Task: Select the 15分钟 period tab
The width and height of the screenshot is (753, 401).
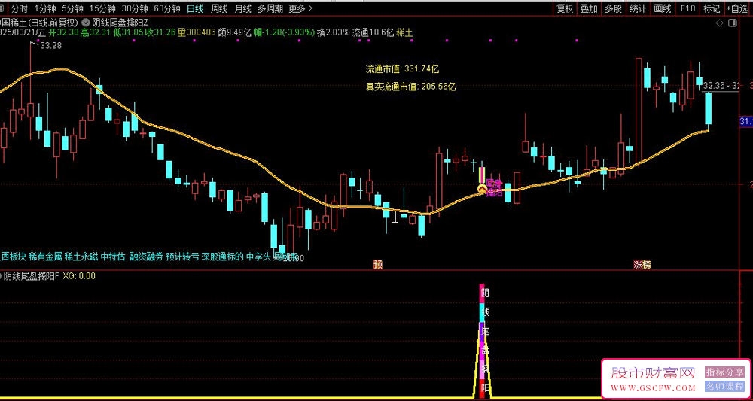Action: 102,8
